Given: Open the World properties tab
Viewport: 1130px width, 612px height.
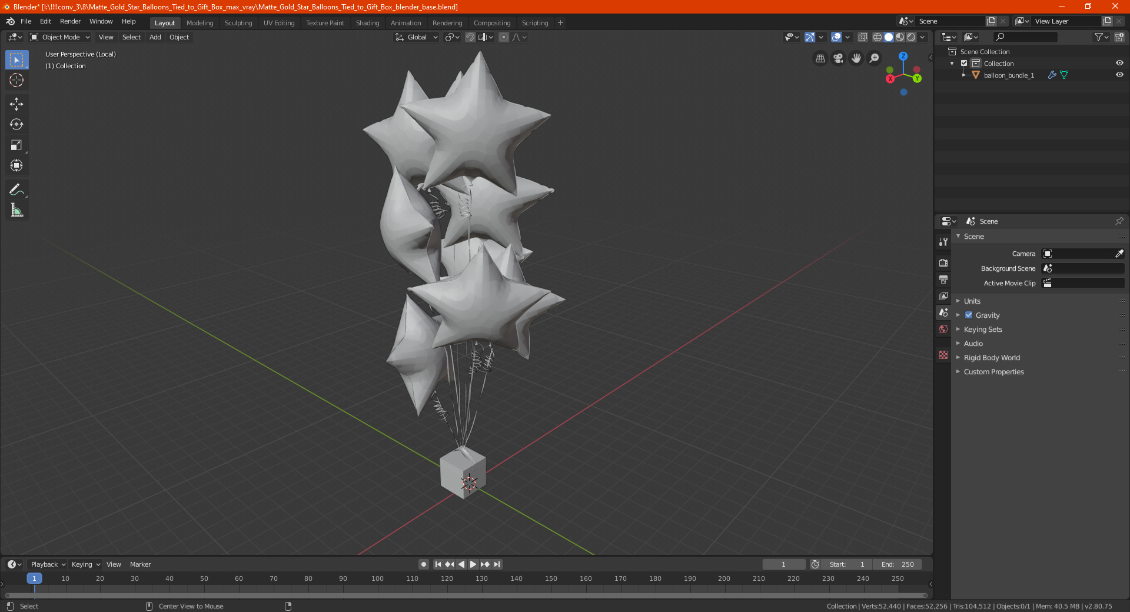Looking at the screenshot, I should coord(943,329).
